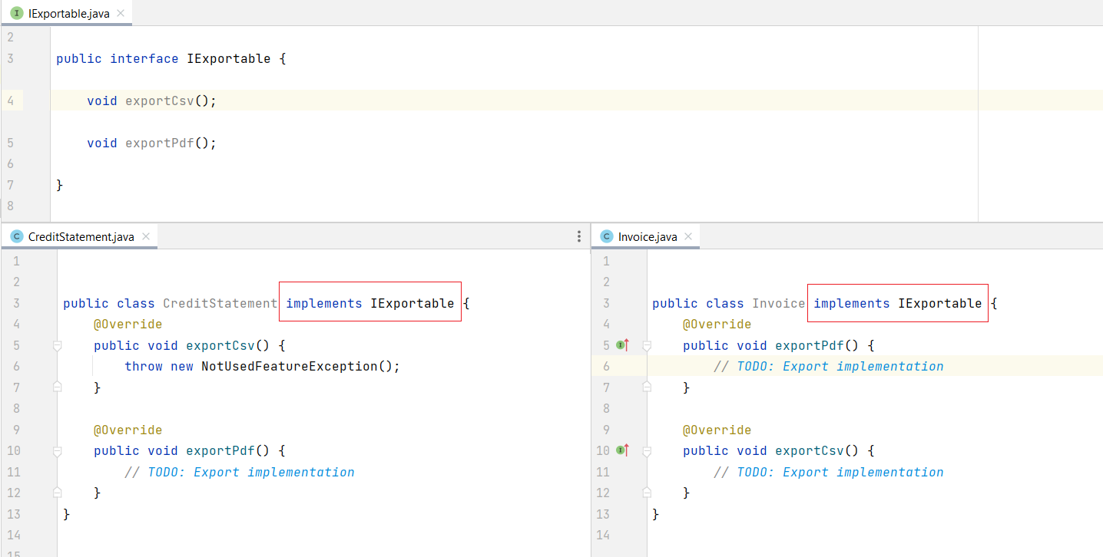Click the throw keyword in CreditStatement.java
Viewport: 1103px width, 557px height.
(144, 367)
